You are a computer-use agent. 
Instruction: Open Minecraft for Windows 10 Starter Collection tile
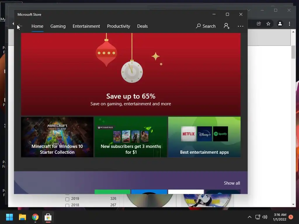[57, 137]
